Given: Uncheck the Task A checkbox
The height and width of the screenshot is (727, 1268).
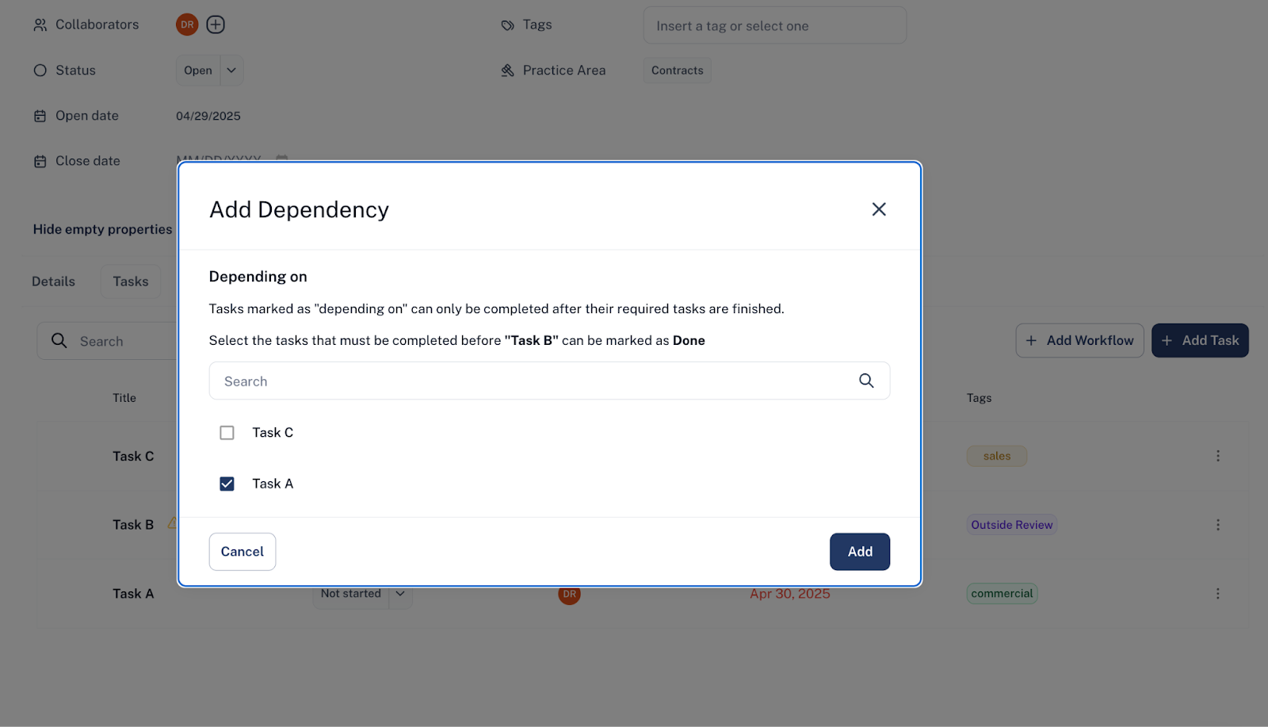Looking at the screenshot, I should [x=227, y=484].
